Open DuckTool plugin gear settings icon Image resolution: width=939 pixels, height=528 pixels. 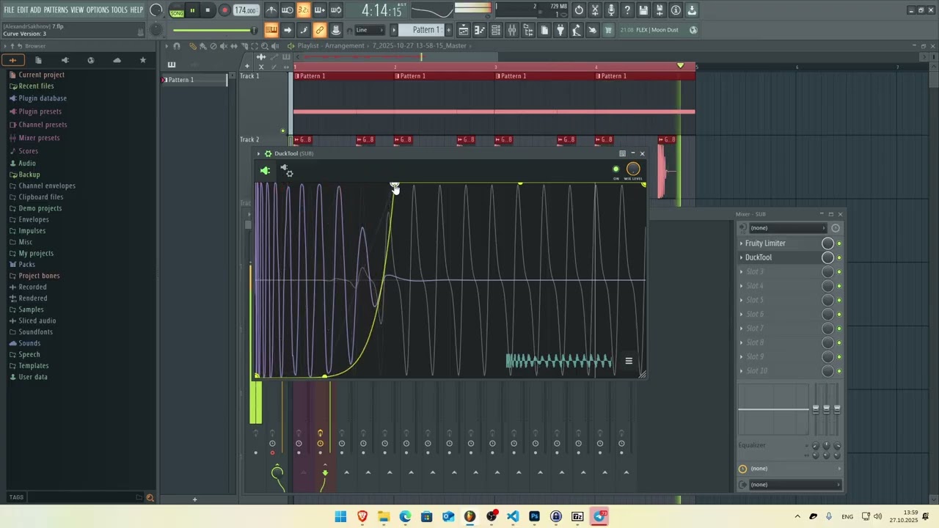tap(268, 154)
